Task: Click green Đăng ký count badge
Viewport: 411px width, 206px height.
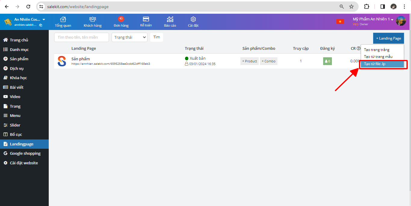Action: pyautogui.click(x=327, y=61)
